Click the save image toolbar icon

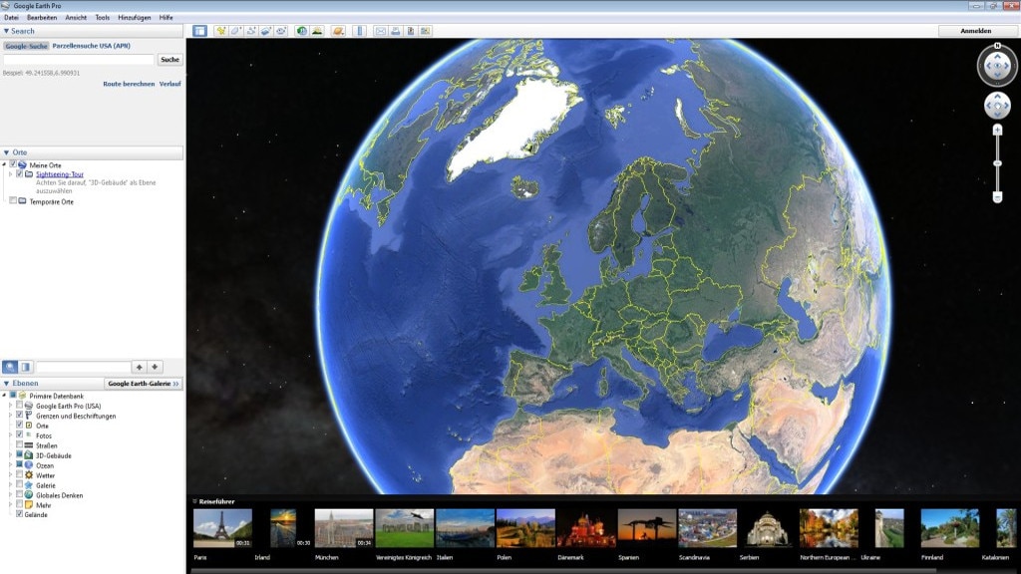[411, 31]
